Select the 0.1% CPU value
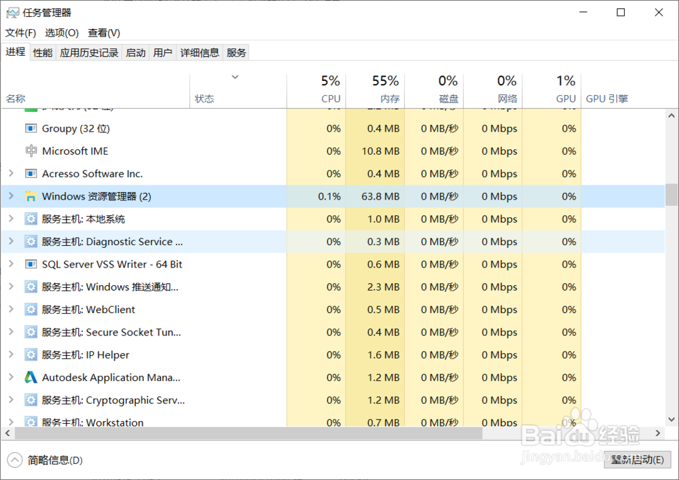Viewport: 679px width, 480px height. 329,196
